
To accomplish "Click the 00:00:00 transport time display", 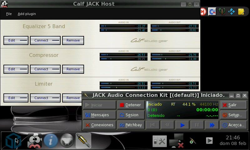I will 207,110.
